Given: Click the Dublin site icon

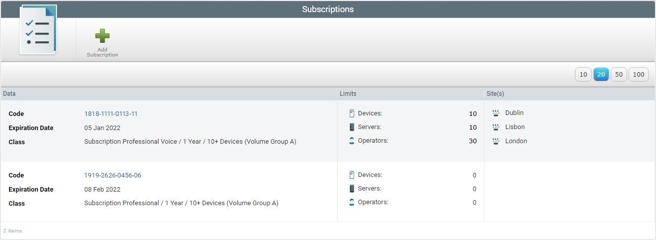Looking at the screenshot, I should click(x=496, y=113).
